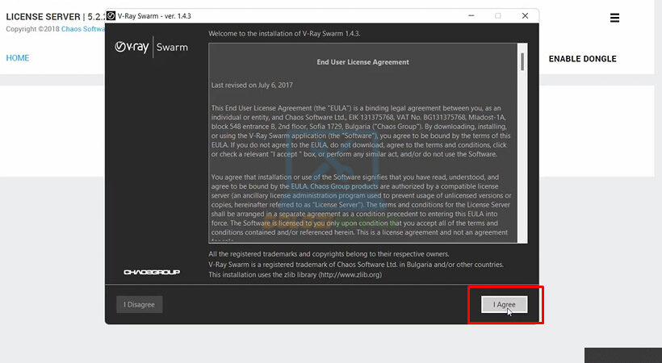This screenshot has width=662, height=363.
Task: Click the V-Ray logo in installer sidebar
Action: tap(132, 47)
